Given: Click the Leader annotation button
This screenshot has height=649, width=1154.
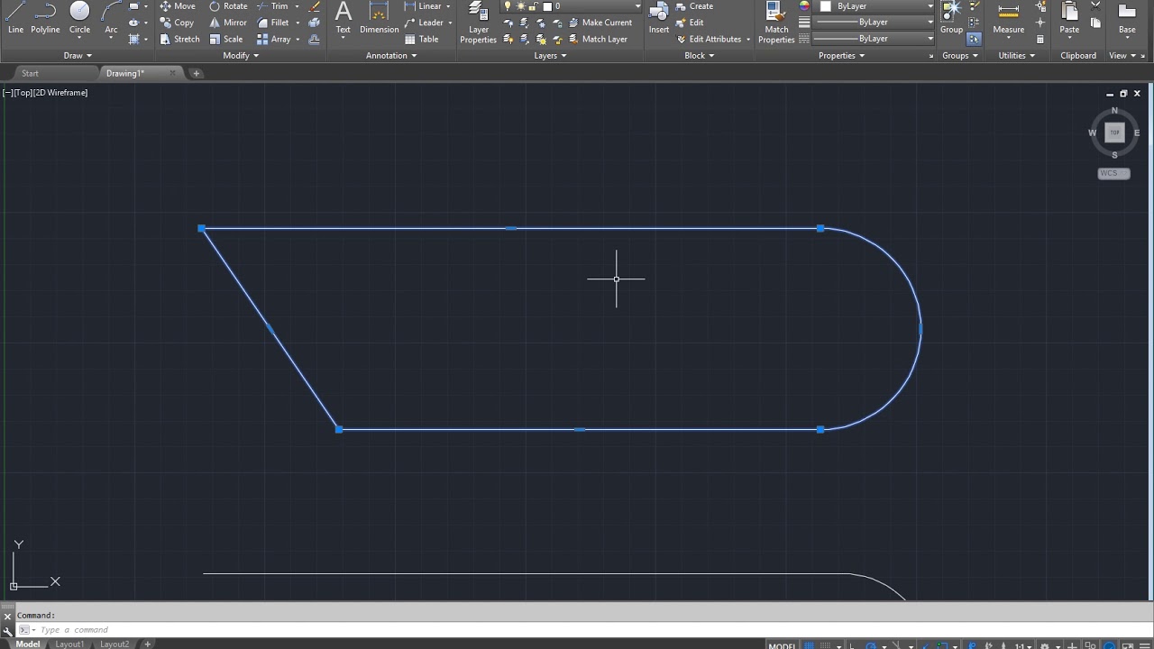Looking at the screenshot, I should tap(424, 23).
